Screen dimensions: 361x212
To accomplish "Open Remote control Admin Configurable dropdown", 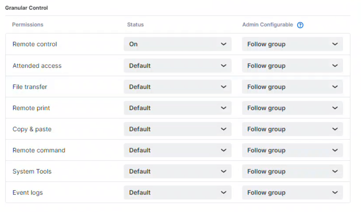I will coord(292,44).
